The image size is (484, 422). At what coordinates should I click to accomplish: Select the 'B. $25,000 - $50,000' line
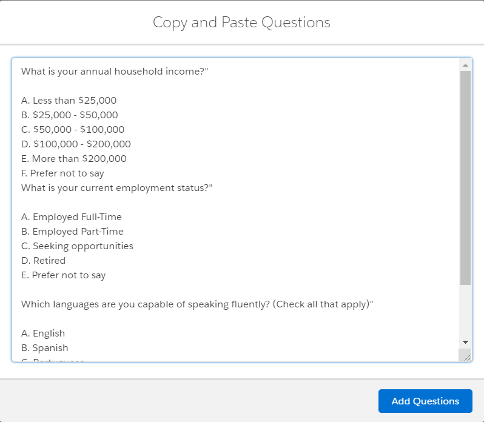70,115
